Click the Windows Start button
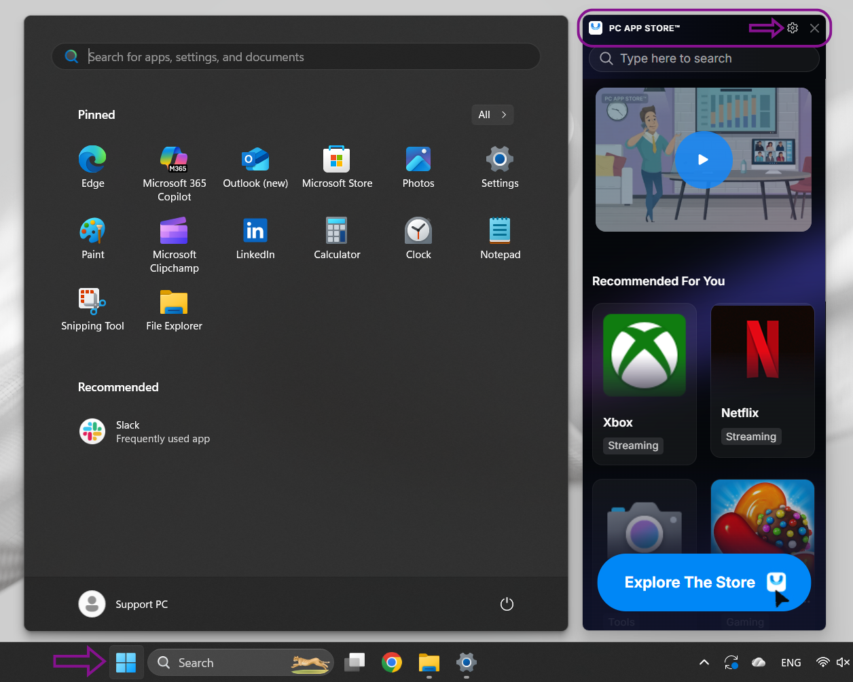The height and width of the screenshot is (682, 853). pos(126,662)
